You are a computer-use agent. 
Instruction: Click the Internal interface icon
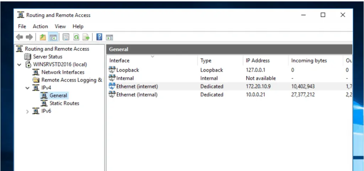click(112, 78)
